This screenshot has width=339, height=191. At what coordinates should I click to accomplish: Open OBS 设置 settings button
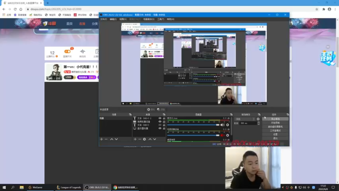point(275,135)
